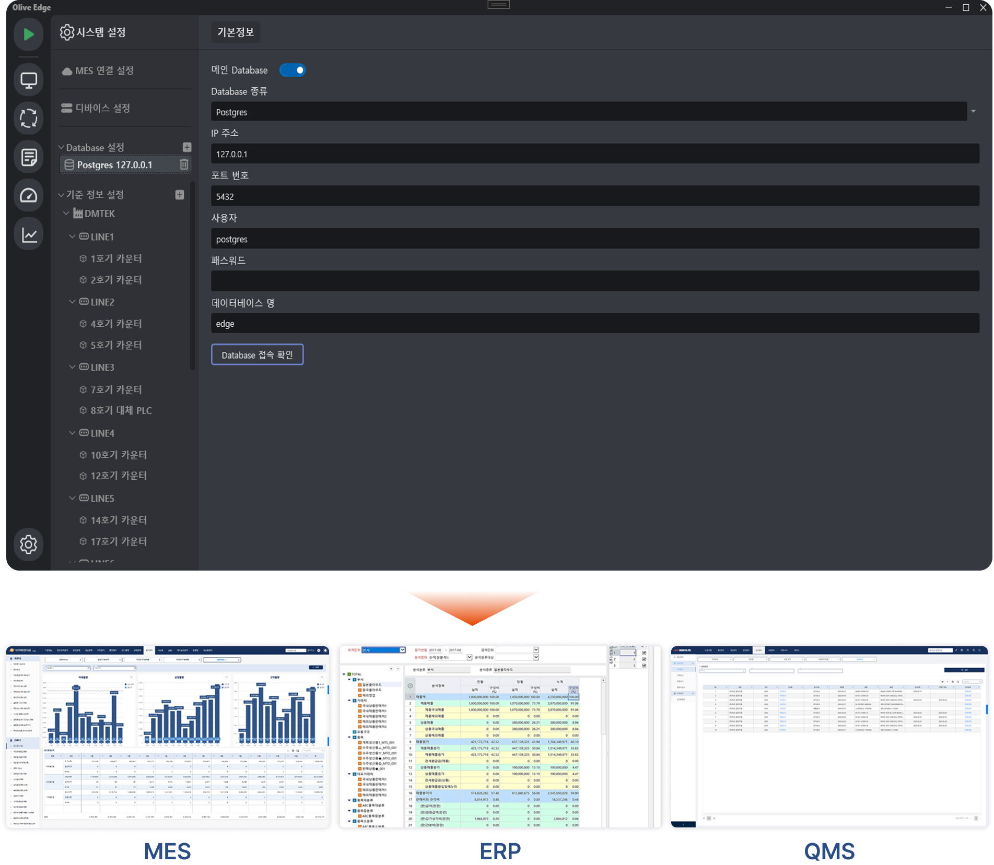Collapse the DMTEK tree node
Viewport: 994px width, 865px height.
point(66,214)
